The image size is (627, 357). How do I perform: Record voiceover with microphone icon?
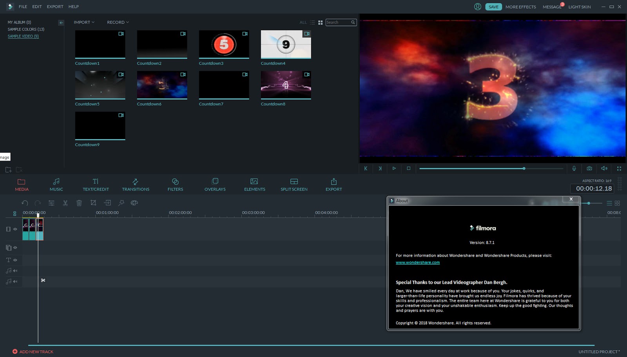[574, 169]
